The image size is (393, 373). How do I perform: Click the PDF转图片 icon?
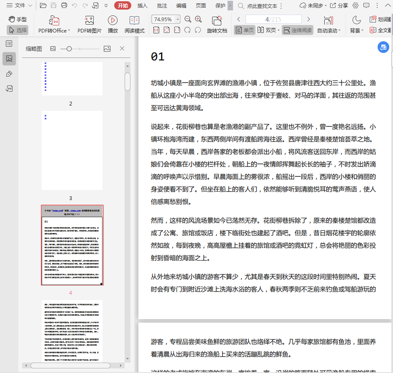89,20
